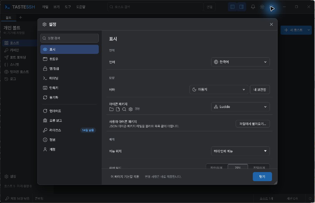
Task: Open 오류 보고 bug report section
Action: [69, 120]
